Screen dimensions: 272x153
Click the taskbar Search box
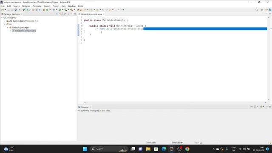109,149
